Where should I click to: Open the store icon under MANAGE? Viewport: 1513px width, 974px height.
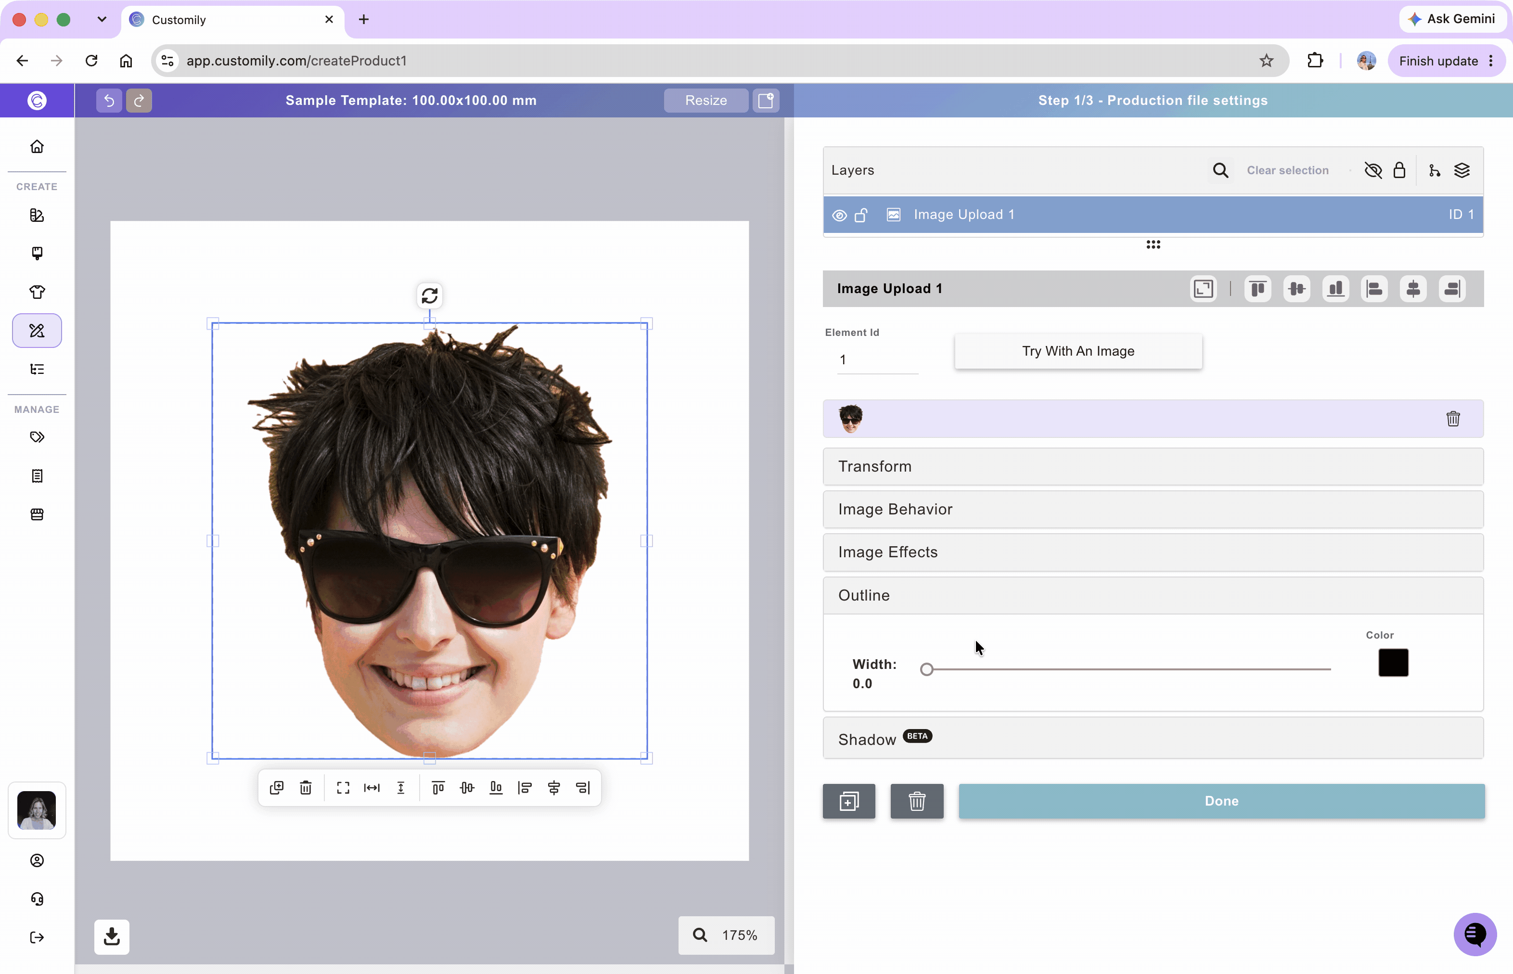[38, 514]
